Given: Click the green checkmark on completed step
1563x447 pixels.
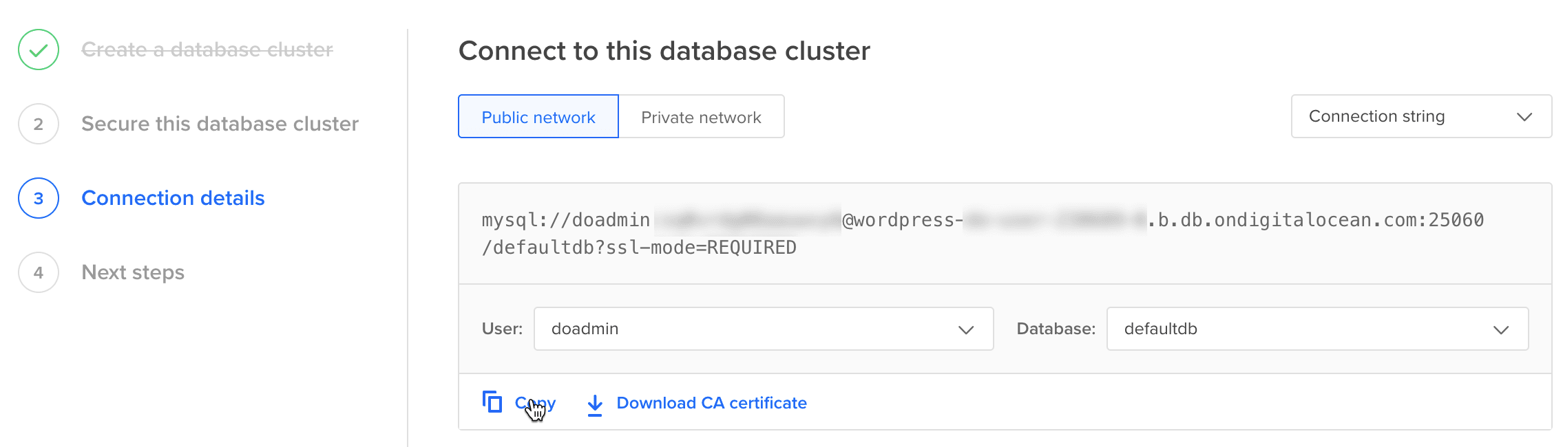Looking at the screenshot, I should [x=38, y=50].
